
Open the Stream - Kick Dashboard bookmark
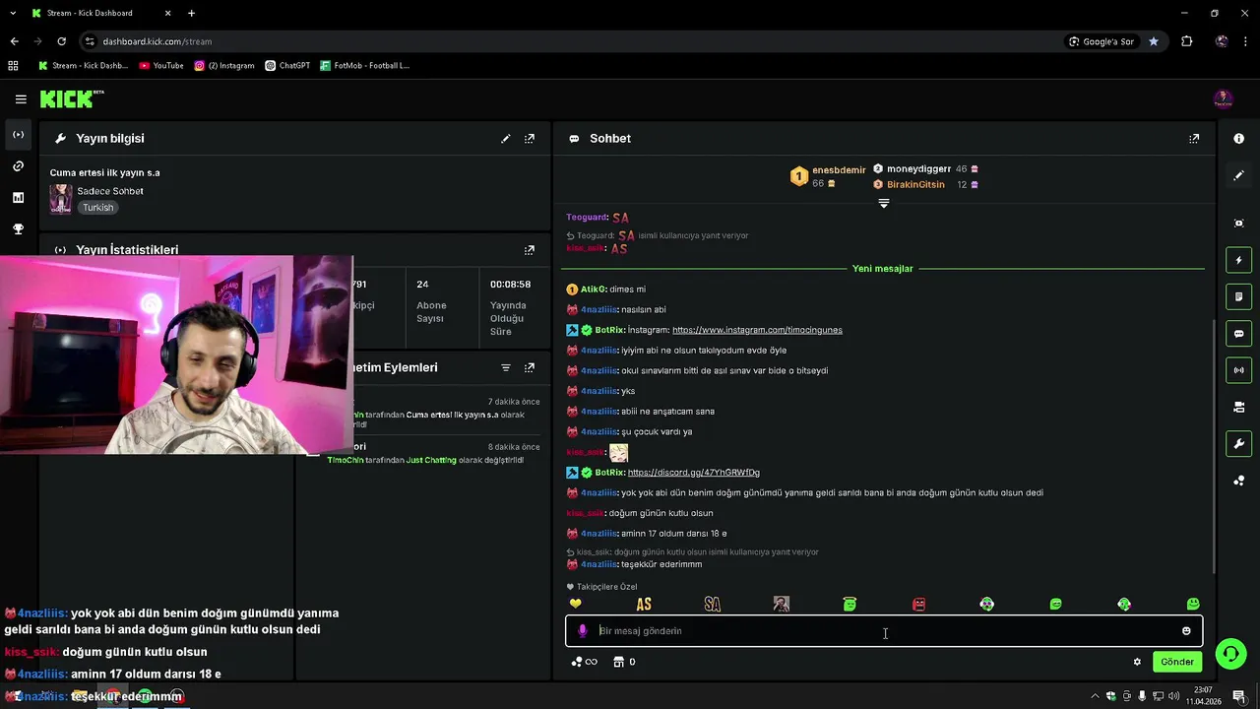click(84, 66)
